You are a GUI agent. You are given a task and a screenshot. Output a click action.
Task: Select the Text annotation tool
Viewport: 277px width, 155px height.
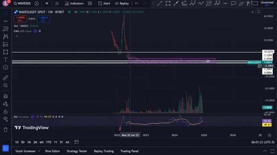click(6, 60)
